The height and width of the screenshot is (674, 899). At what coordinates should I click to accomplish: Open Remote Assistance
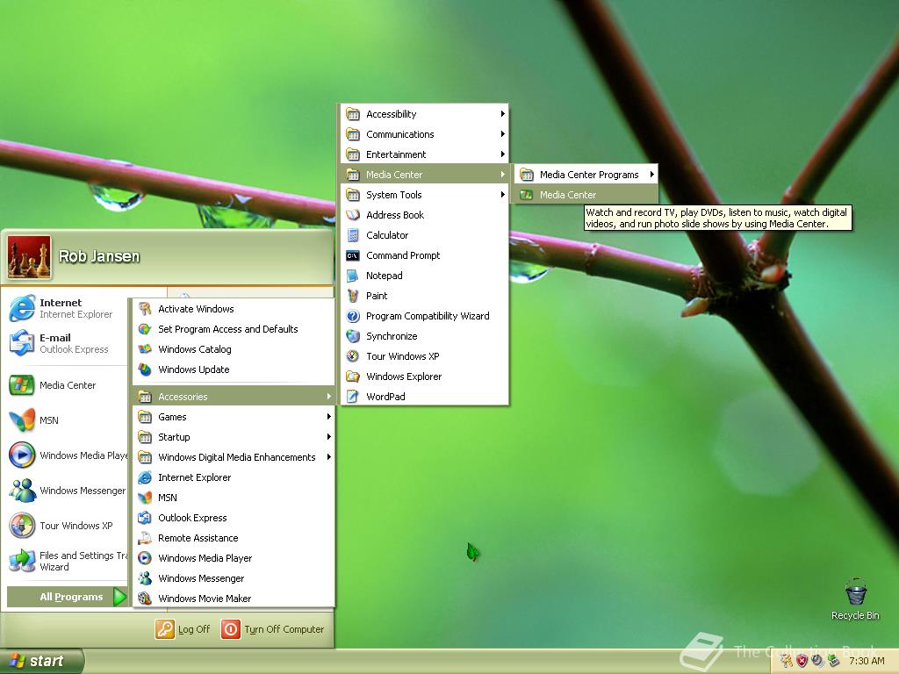click(x=234, y=538)
